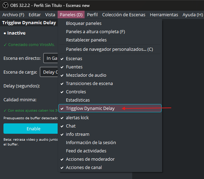Click the Enable button
This screenshot has width=204, height=179.
click(x=31, y=129)
